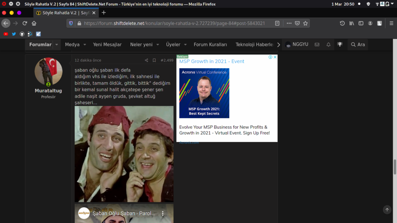Expand the Forumlar dropdown arrow
This screenshot has height=223, width=397.
(x=57, y=45)
